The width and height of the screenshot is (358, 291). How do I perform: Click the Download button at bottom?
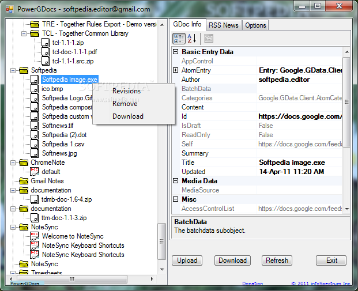click(232, 260)
